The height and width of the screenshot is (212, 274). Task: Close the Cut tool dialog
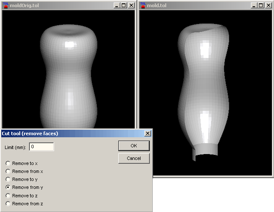148,133
